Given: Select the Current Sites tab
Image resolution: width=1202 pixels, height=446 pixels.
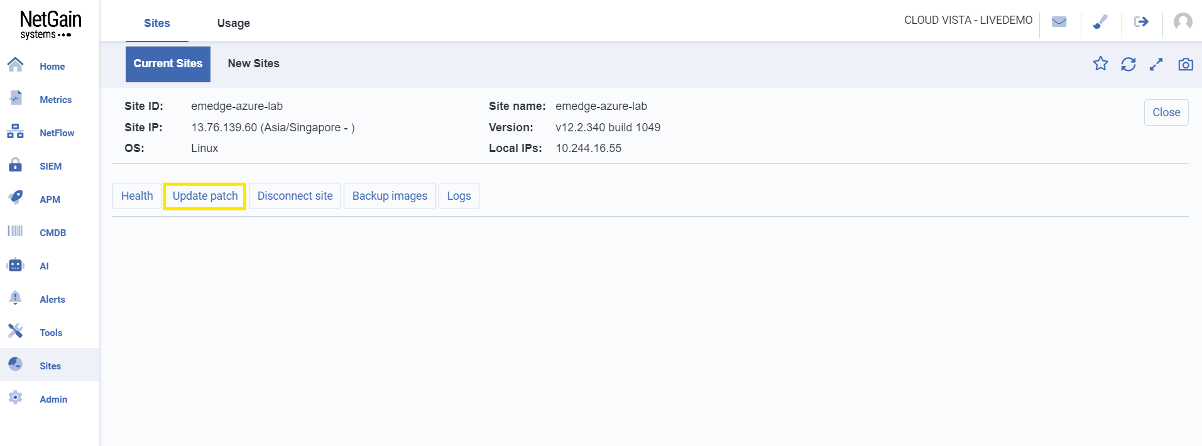Looking at the screenshot, I should coord(168,64).
